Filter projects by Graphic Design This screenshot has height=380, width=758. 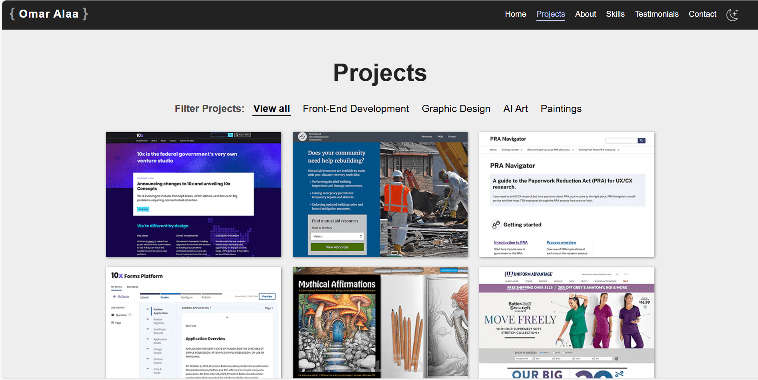click(456, 109)
